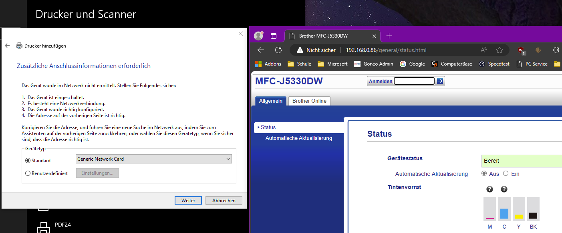Open the uBlock Origin extension icon
Image resolution: width=562 pixels, height=233 pixels.
click(x=521, y=50)
